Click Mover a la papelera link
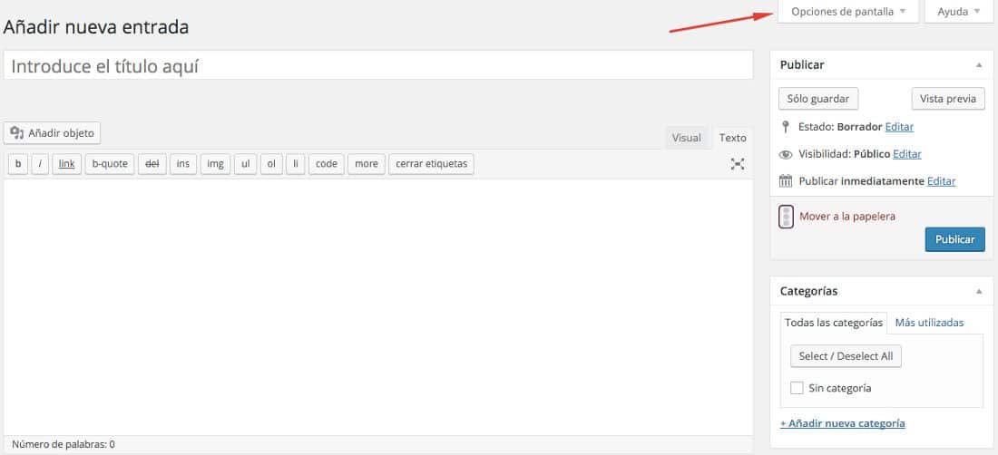The width and height of the screenshot is (998, 455). (847, 217)
